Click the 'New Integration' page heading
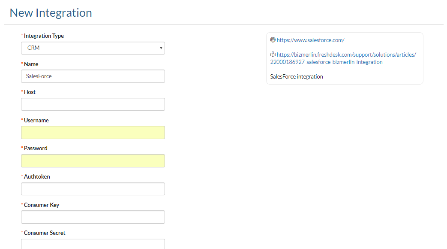Image resolution: width=447 pixels, height=249 pixels. [51, 13]
